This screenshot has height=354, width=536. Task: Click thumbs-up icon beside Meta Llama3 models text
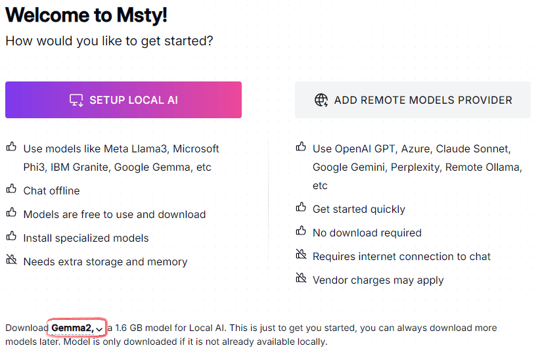pos(11,148)
